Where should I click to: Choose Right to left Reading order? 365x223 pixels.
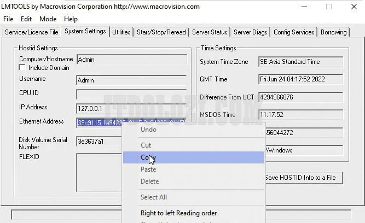tap(194, 213)
